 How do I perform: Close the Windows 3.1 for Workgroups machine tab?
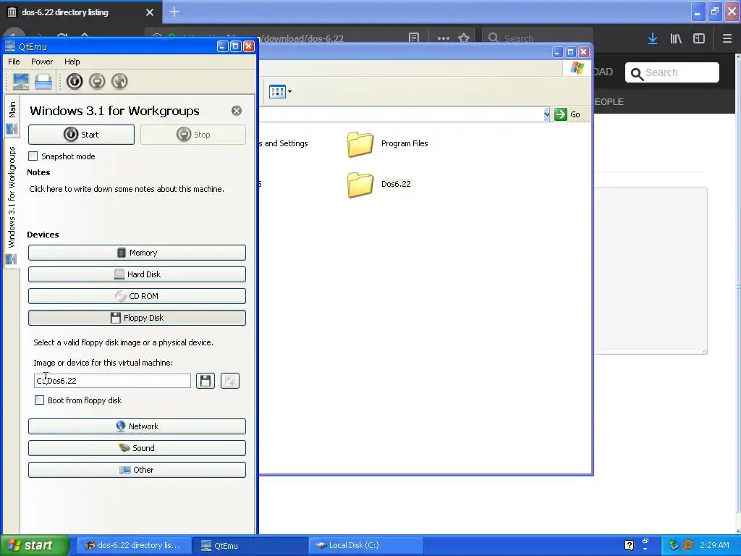[237, 111]
